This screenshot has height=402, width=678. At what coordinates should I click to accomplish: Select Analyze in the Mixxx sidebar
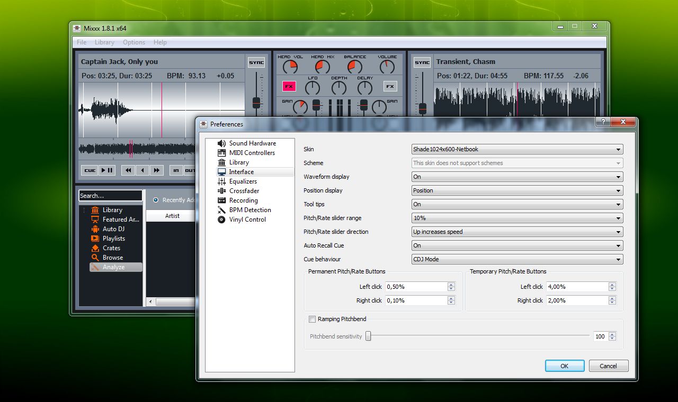click(x=116, y=267)
